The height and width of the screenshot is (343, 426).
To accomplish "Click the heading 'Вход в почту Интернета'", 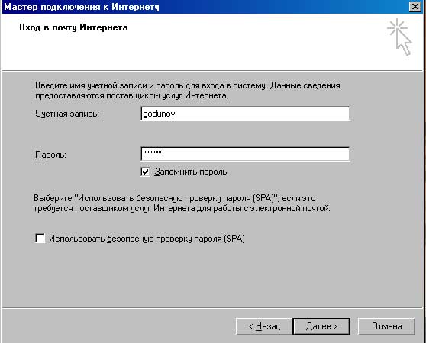I will point(73,27).
